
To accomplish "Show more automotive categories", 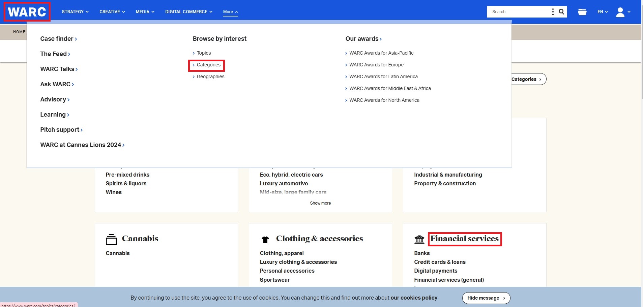I will pos(320,203).
